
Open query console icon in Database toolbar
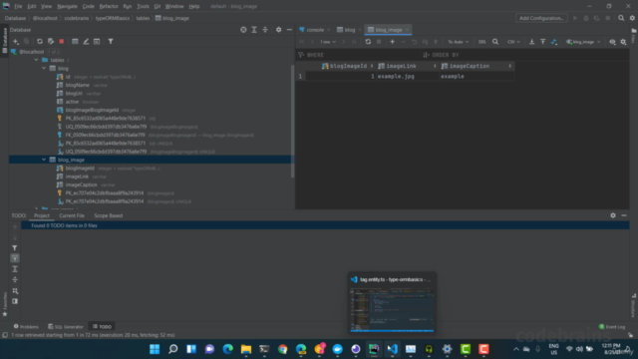click(97, 42)
